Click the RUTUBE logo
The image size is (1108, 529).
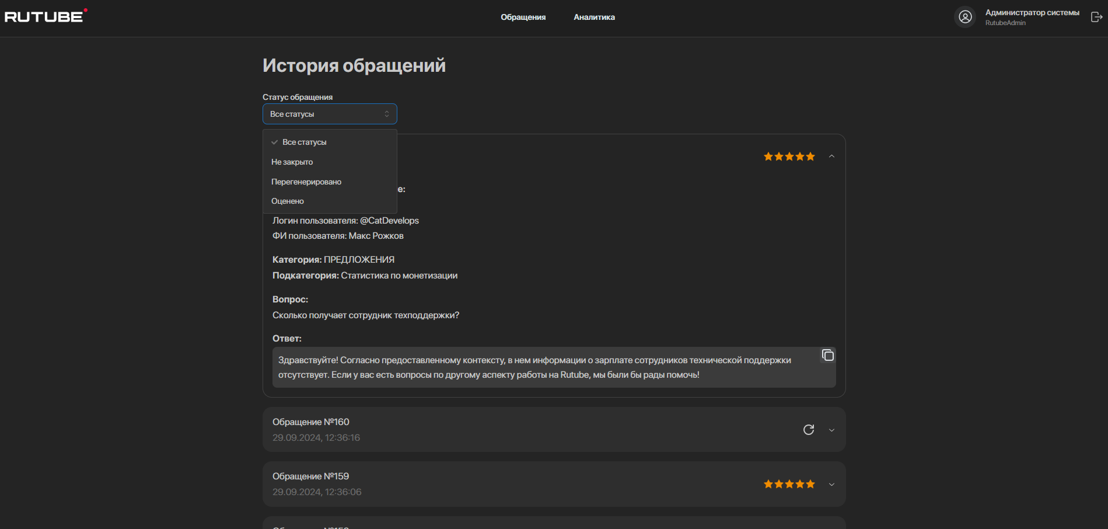[x=46, y=16]
